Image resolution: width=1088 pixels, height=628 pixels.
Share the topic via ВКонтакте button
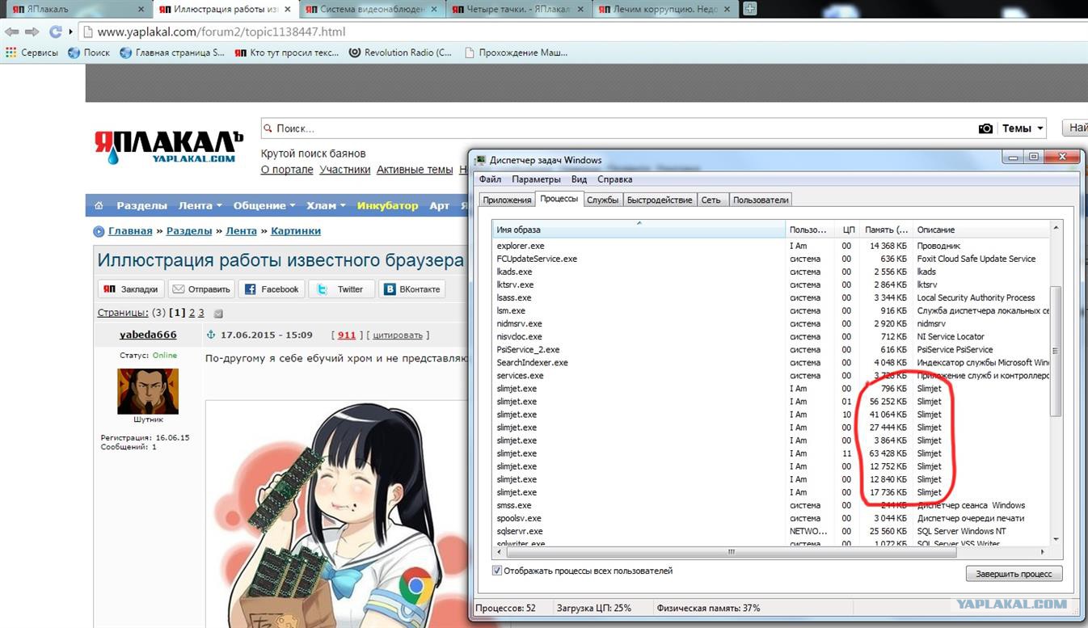tap(412, 289)
